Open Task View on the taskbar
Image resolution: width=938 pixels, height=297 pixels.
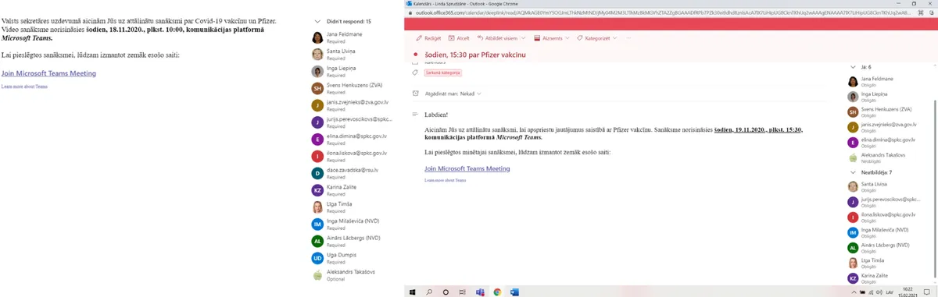click(x=464, y=292)
